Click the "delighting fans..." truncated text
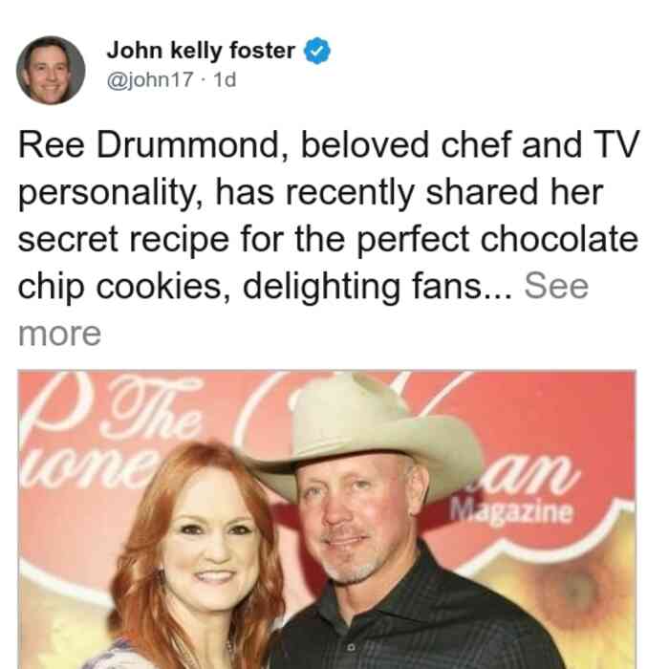 [x=377, y=287]
